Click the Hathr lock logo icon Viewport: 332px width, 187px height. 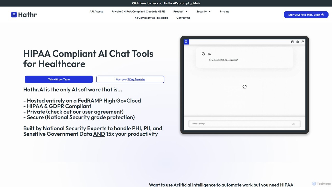click(14, 15)
